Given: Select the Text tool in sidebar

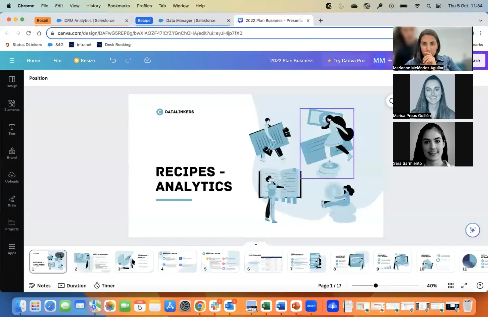Looking at the screenshot, I should (12, 129).
